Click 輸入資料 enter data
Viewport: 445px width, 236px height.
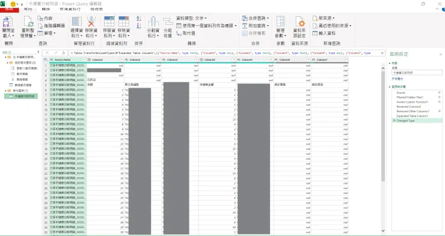[324, 33]
